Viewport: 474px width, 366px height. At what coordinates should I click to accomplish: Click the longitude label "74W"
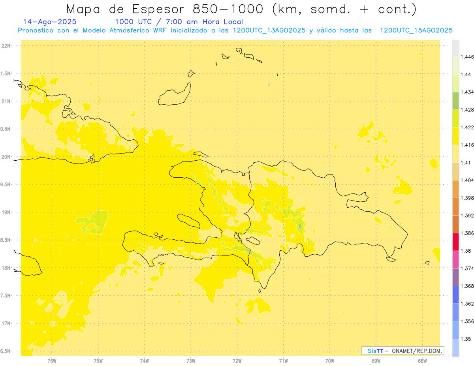pos(145,361)
